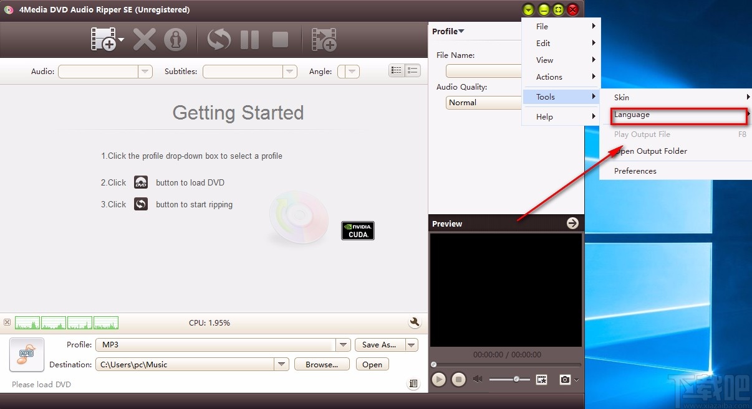
Task: Click the log list icon in the status bar
Action: coord(413,384)
